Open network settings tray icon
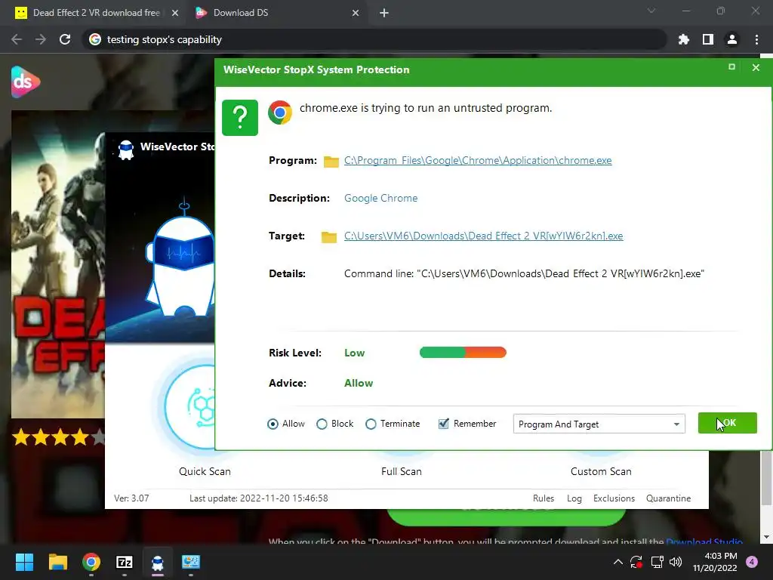This screenshot has height=580, width=773. tap(658, 562)
